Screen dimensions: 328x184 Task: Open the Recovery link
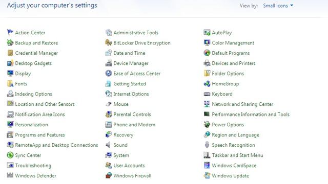point(123,135)
